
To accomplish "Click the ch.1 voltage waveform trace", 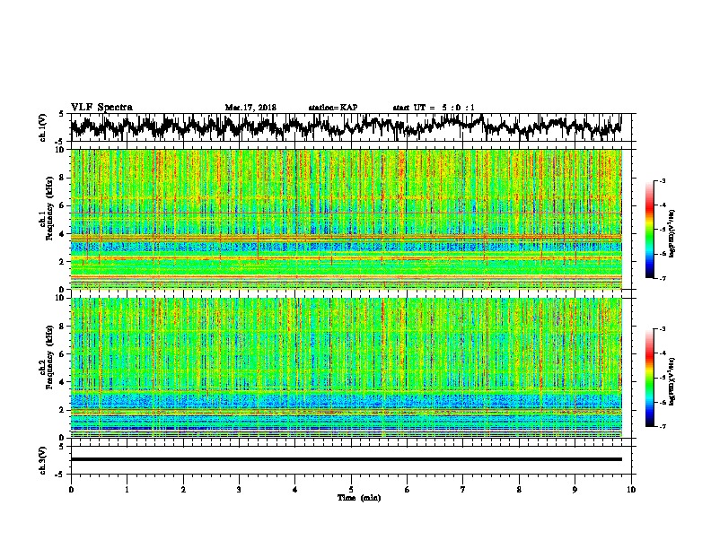I will 346,126.
